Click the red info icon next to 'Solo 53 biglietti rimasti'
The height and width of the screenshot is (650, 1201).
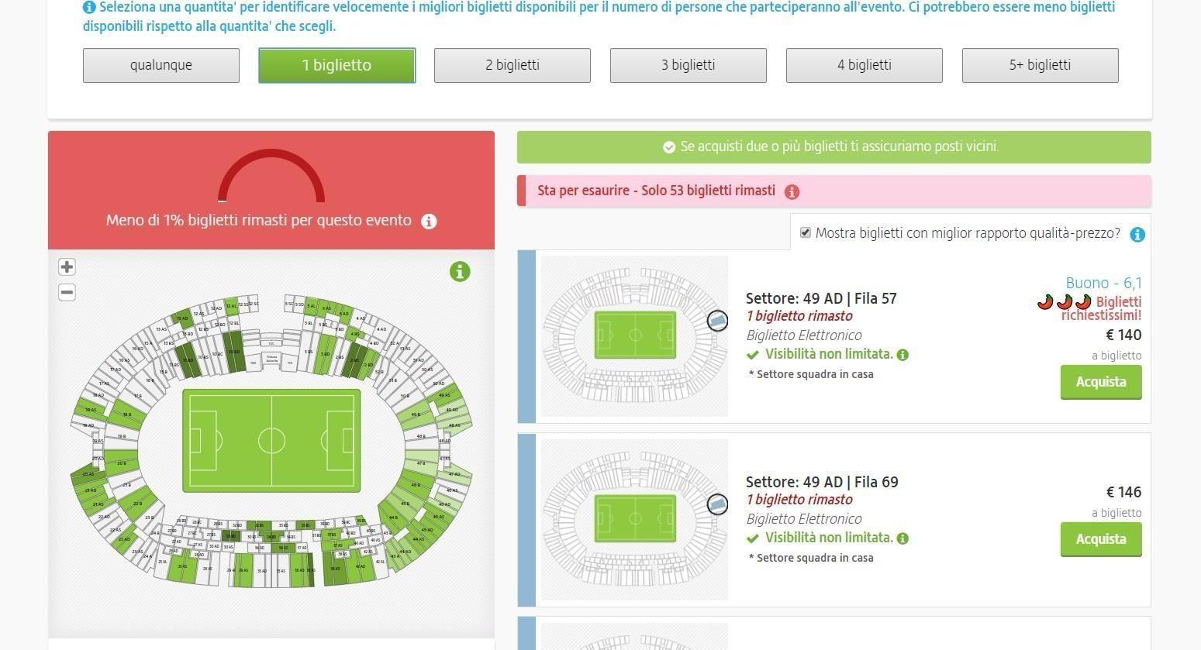point(792,191)
